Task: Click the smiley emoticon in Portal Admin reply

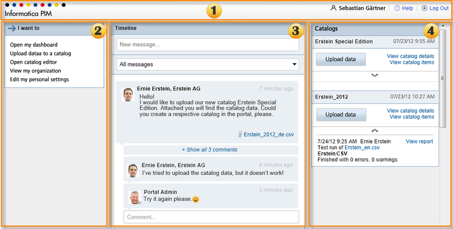Action: [x=196, y=199]
